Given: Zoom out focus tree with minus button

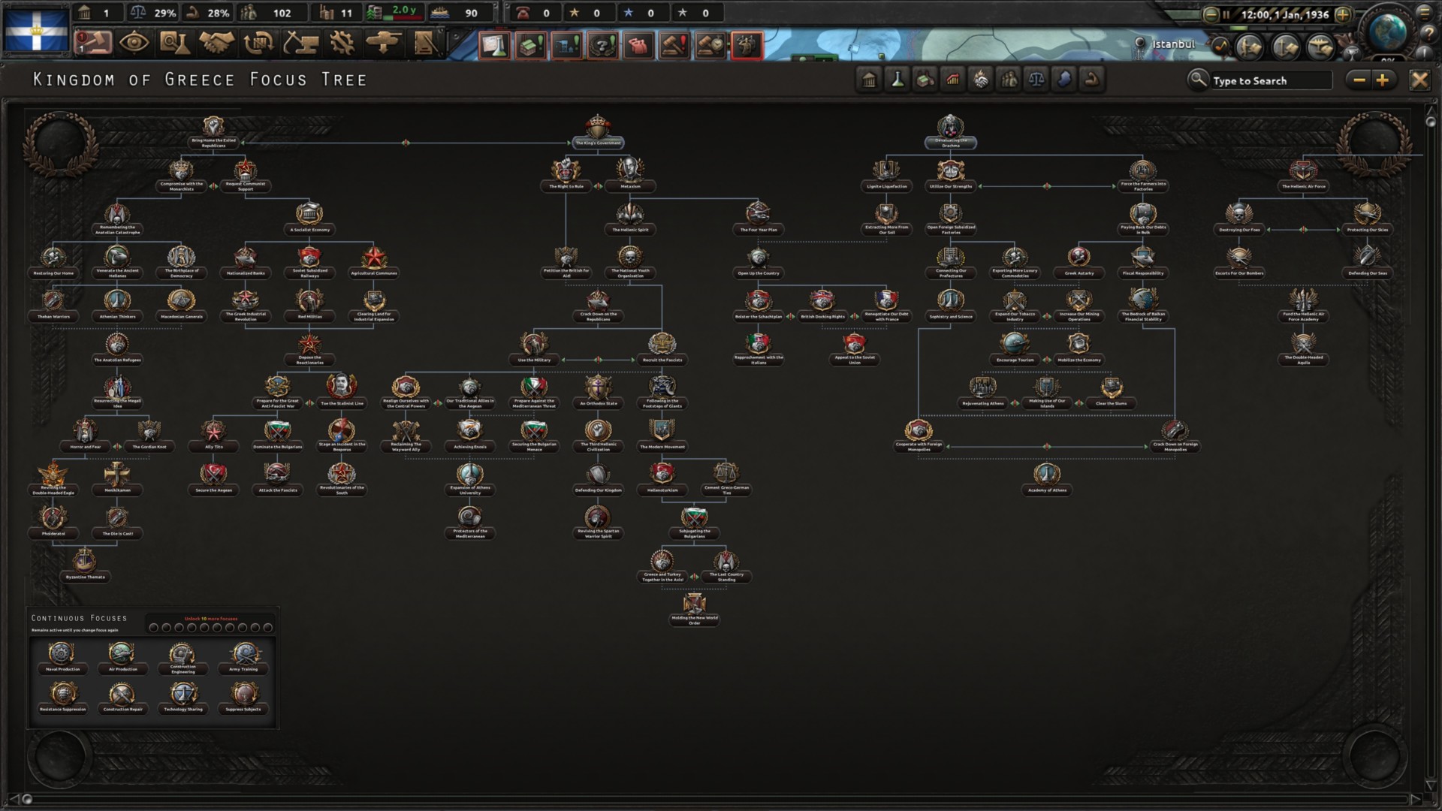Looking at the screenshot, I should coord(1359,80).
